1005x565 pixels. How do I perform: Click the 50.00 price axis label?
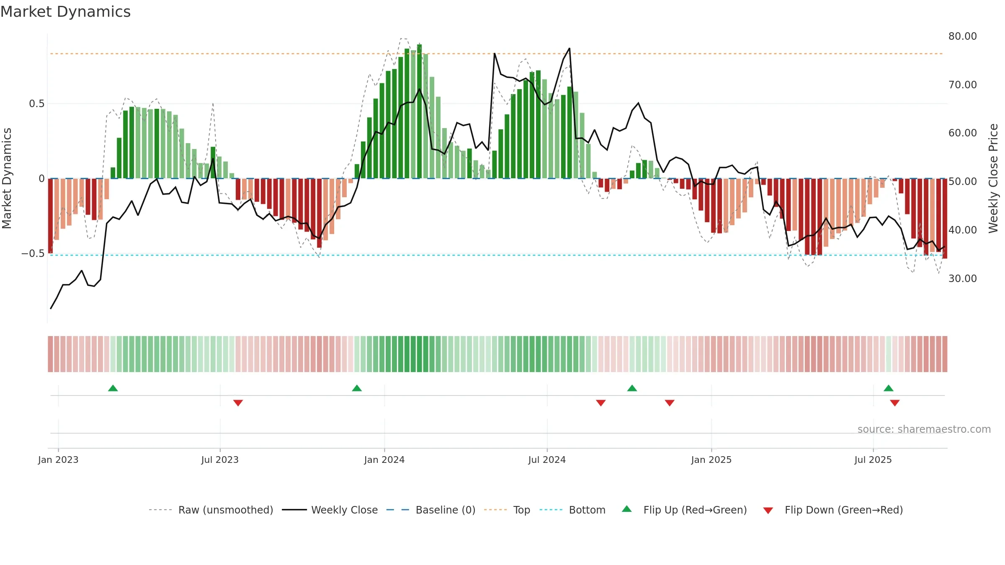(x=963, y=182)
